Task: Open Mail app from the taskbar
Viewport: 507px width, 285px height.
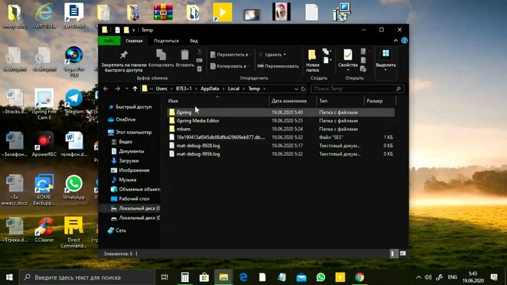Action: pos(302,277)
